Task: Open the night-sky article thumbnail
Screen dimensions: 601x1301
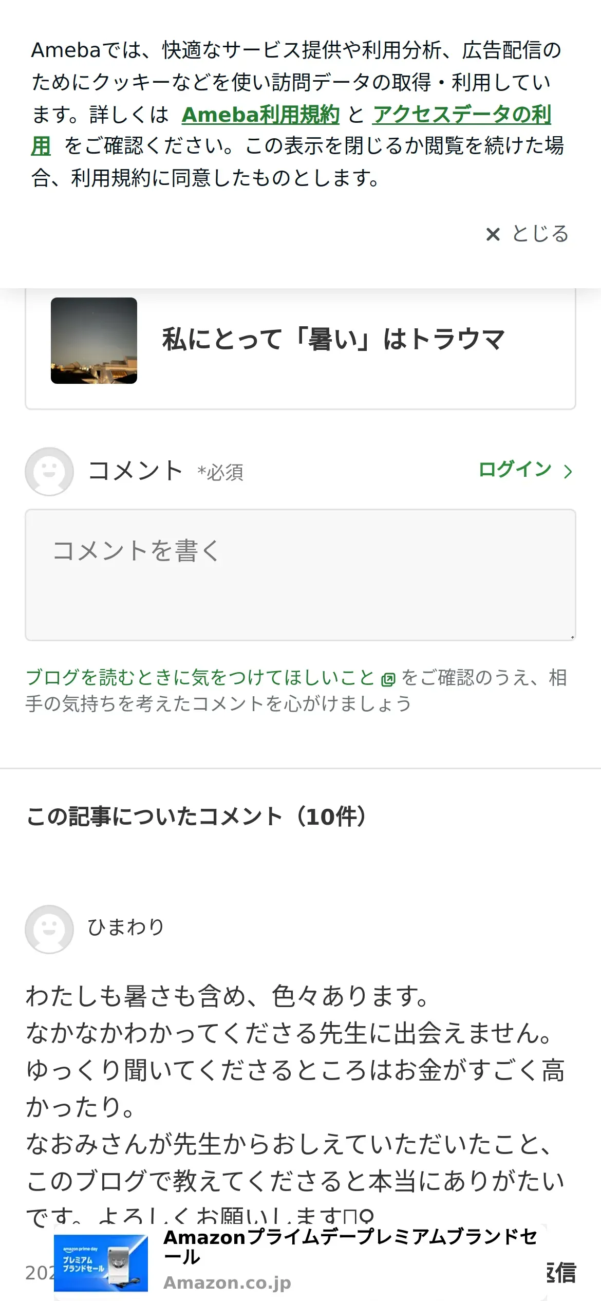Action: [94, 341]
